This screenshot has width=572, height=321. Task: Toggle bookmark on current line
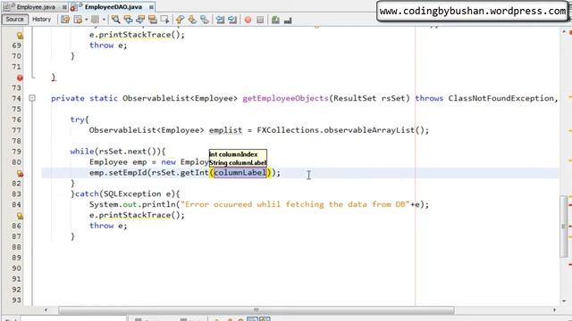coord(205,20)
